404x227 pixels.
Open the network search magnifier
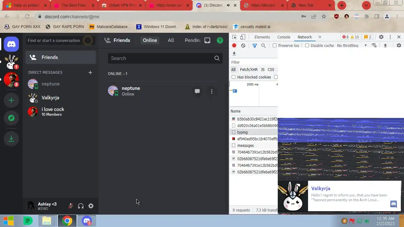coord(263,45)
